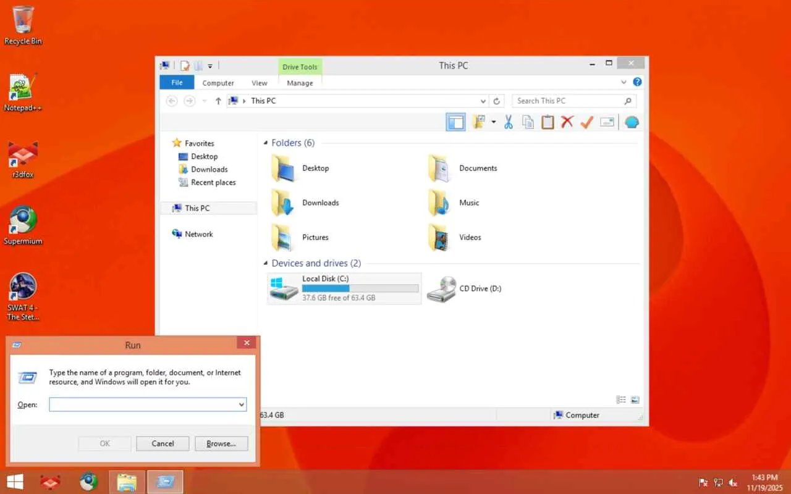Viewport: 791px width, 494px height.
Task: Click Browse... in the Run dialog
Action: click(221, 443)
